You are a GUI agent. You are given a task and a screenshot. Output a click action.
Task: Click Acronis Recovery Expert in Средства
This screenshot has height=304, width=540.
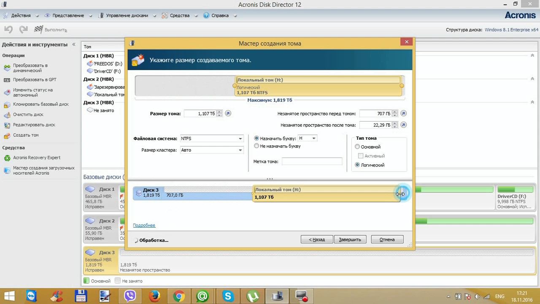click(37, 158)
